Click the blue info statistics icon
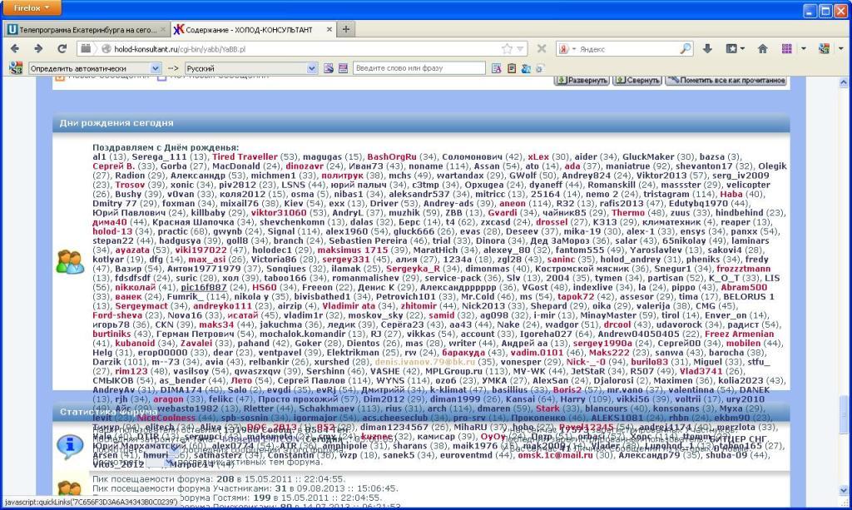 pyautogui.click(x=70, y=445)
